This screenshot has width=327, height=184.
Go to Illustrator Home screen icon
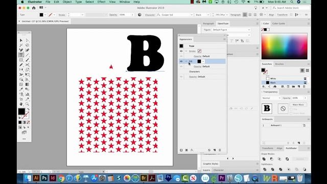[x=34, y=8]
